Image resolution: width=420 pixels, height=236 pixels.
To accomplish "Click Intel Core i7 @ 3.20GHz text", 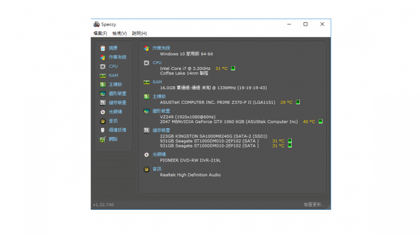I will (x=185, y=69).
